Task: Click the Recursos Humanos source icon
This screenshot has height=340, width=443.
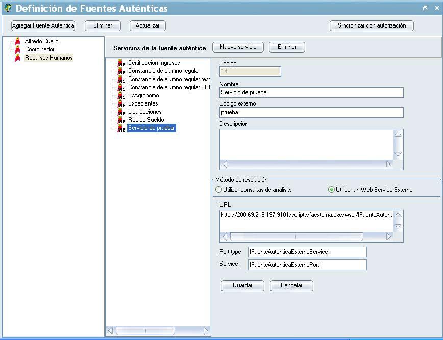Action: coord(18,58)
